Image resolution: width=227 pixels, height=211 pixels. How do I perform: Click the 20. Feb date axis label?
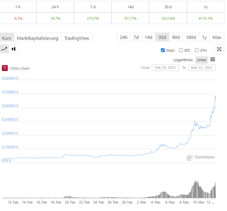[70, 202]
